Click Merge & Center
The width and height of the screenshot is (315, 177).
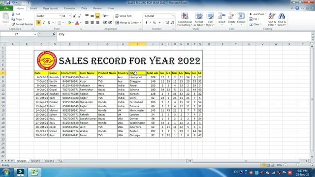(127, 23)
